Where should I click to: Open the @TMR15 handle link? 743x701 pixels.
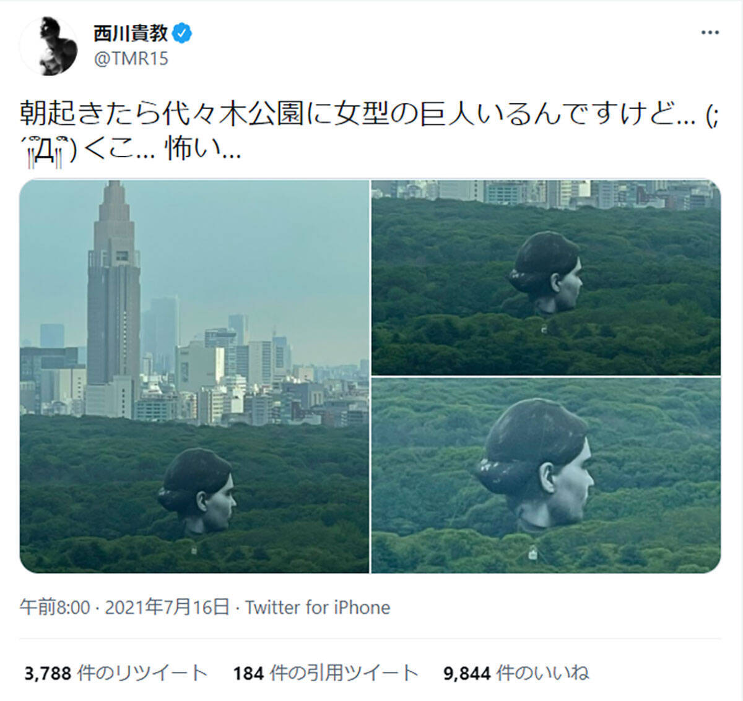(131, 59)
